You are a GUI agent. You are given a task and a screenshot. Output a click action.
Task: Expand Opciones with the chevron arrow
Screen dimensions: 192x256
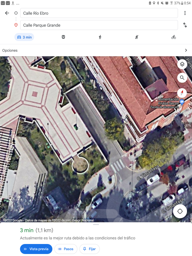[x=186, y=50]
